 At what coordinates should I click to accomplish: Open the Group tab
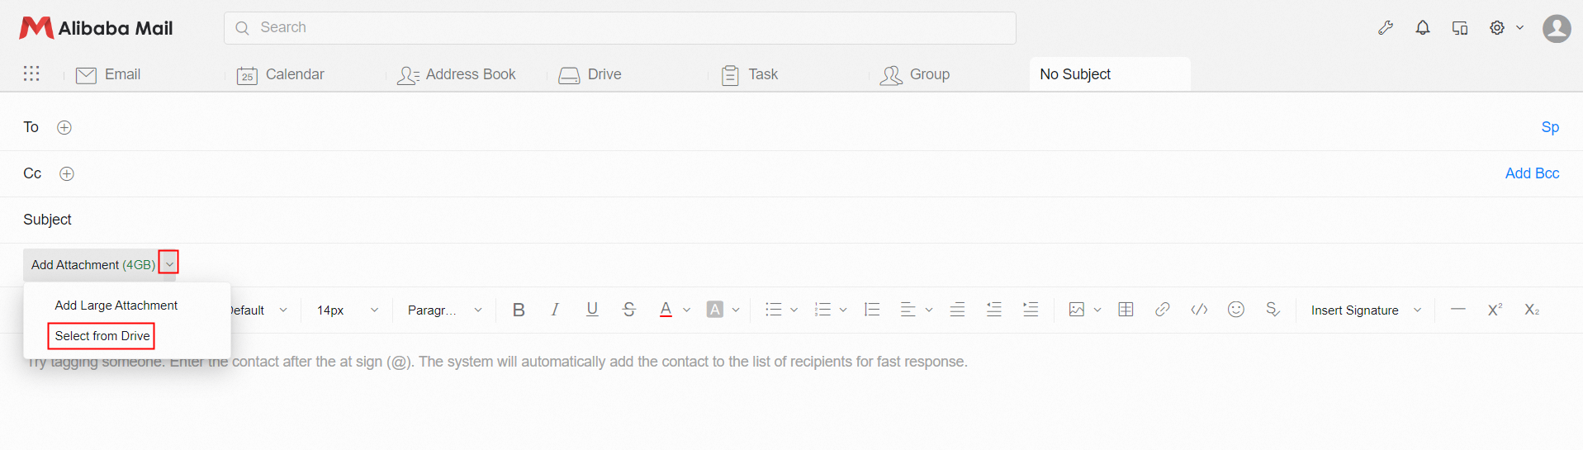point(914,74)
